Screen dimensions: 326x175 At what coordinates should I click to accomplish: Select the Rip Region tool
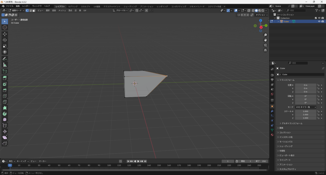point(5,143)
